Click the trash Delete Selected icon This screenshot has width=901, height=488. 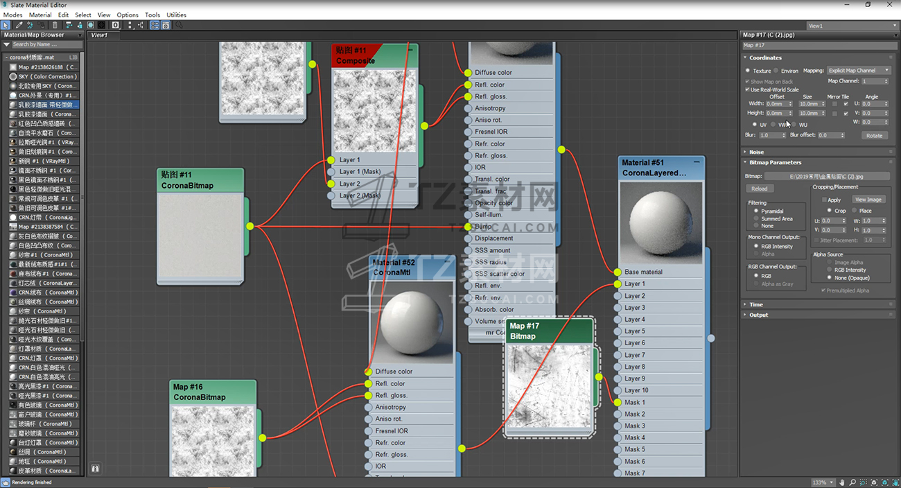click(x=55, y=25)
